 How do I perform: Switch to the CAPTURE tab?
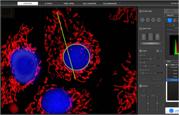(x=28, y=4)
